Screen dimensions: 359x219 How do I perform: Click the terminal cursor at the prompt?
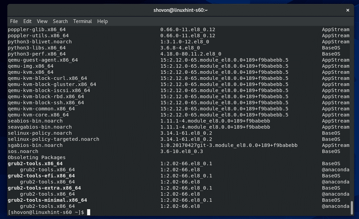(88, 212)
